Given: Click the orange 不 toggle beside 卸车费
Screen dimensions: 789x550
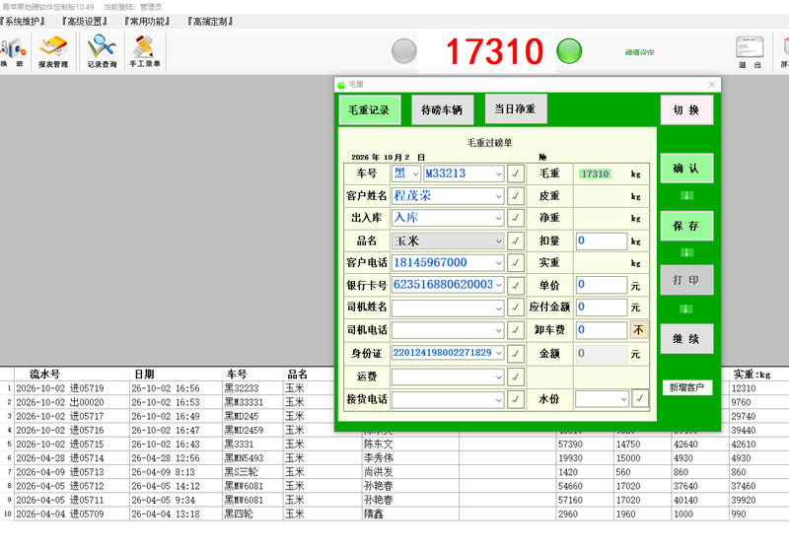Looking at the screenshot, I should 638,330.
